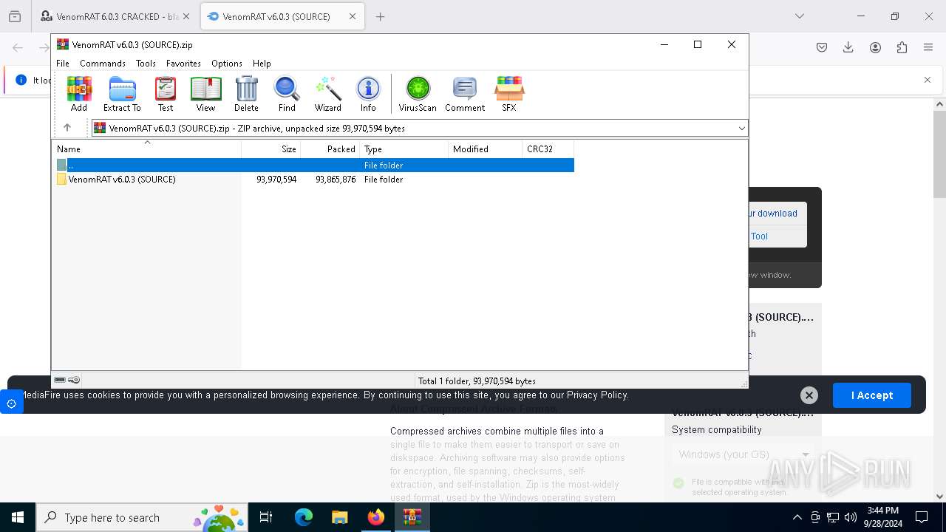The height and width of the screenshot is (532, 946).
Task: Open the View tool in WinRAR
Action: coord(205,94)
